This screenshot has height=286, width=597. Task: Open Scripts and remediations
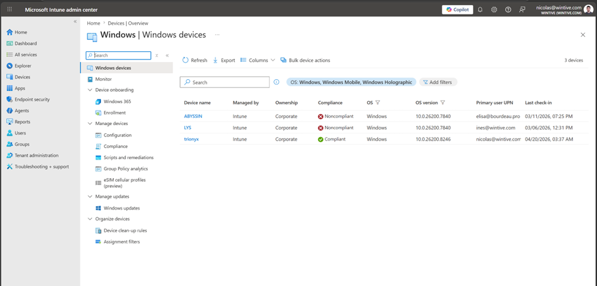pyautogui.click(x=128, y=157)
